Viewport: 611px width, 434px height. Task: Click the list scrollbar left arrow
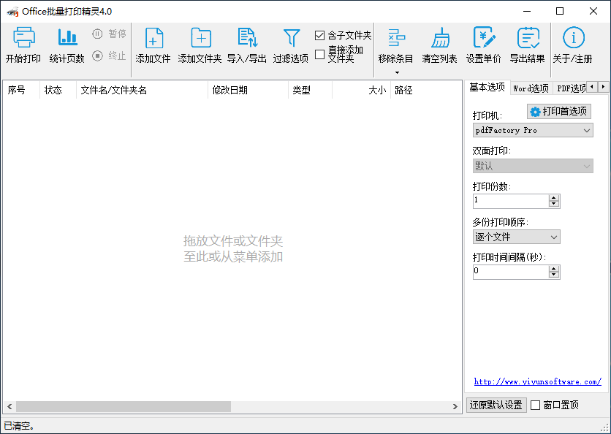point(10,406)
